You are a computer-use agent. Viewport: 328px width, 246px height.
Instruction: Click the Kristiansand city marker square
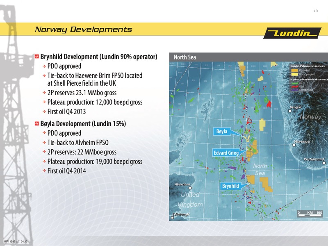coord(324,163)
